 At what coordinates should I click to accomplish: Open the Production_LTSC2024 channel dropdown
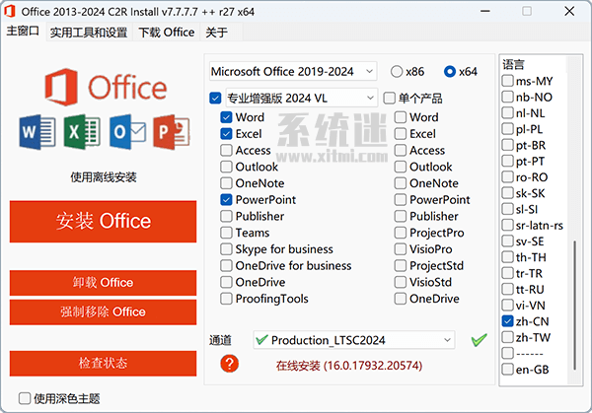click(x=353, y=340)
